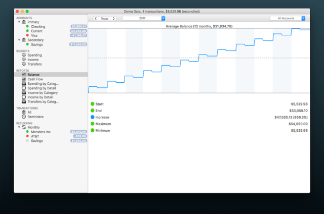Click the Start legend green dot
This screenshot has width=324, height=214.
92,104
